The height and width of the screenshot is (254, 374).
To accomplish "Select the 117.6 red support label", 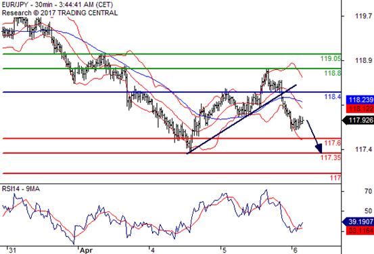I will 333,143.
